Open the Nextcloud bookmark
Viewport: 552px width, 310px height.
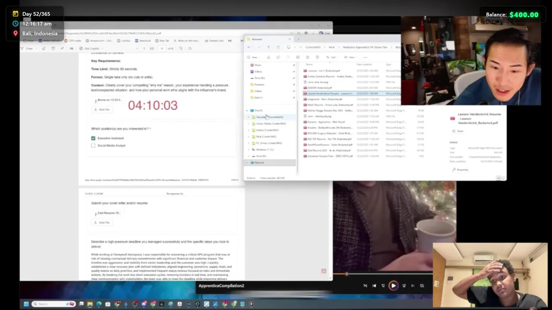(x=143, y=40)
